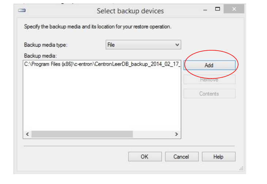The height and width of the screenshot is (184, 267).
Task: Click scrollbar track right of the thumb
Action: click(153, 134)
